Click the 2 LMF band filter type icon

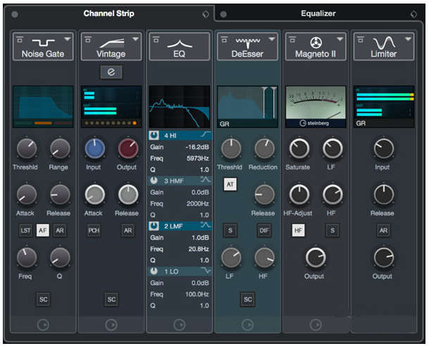tap(206, 225)
